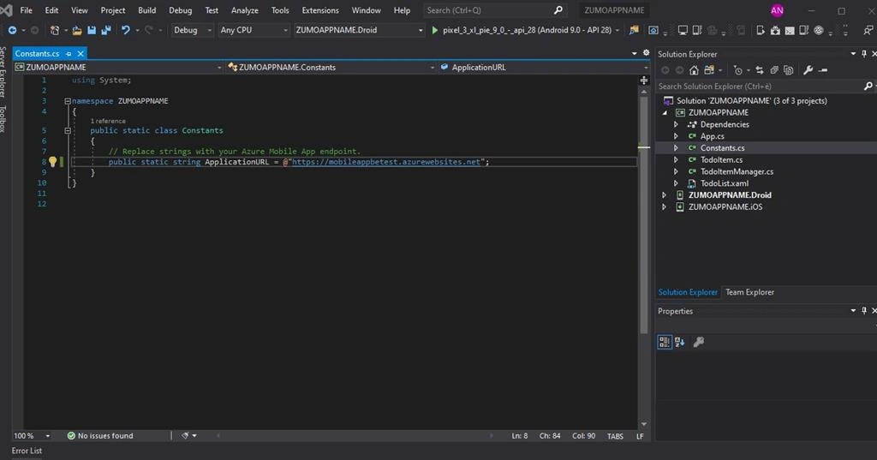
Task: Save the file with the floppy disk icon
Action: [x=92, y=30]
